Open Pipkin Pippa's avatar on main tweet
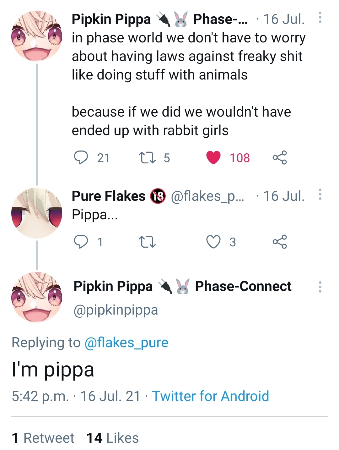Image resolution: width=339 pixels, height=450 pixels. click(x=37, y=297)
